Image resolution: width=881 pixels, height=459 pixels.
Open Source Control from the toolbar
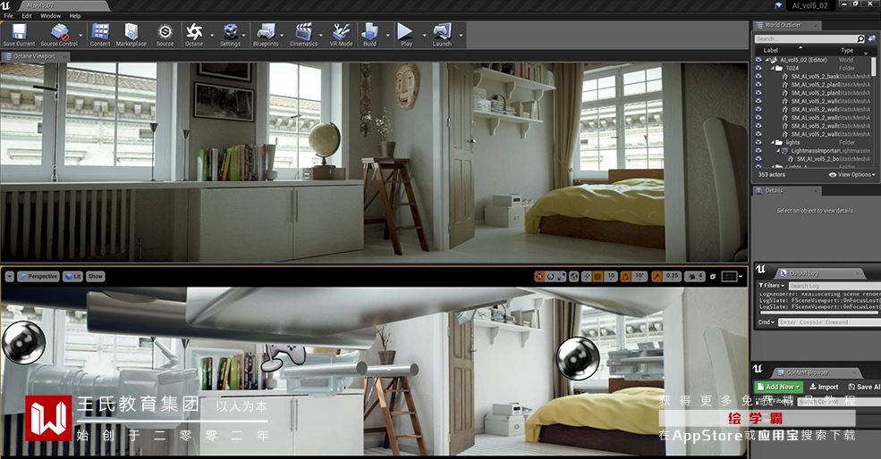(59, 34)
